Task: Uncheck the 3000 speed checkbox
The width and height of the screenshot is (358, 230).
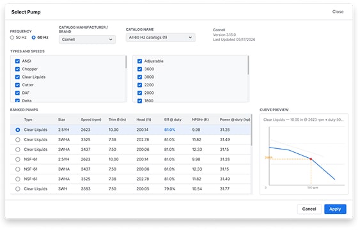Action: point(140,77)
